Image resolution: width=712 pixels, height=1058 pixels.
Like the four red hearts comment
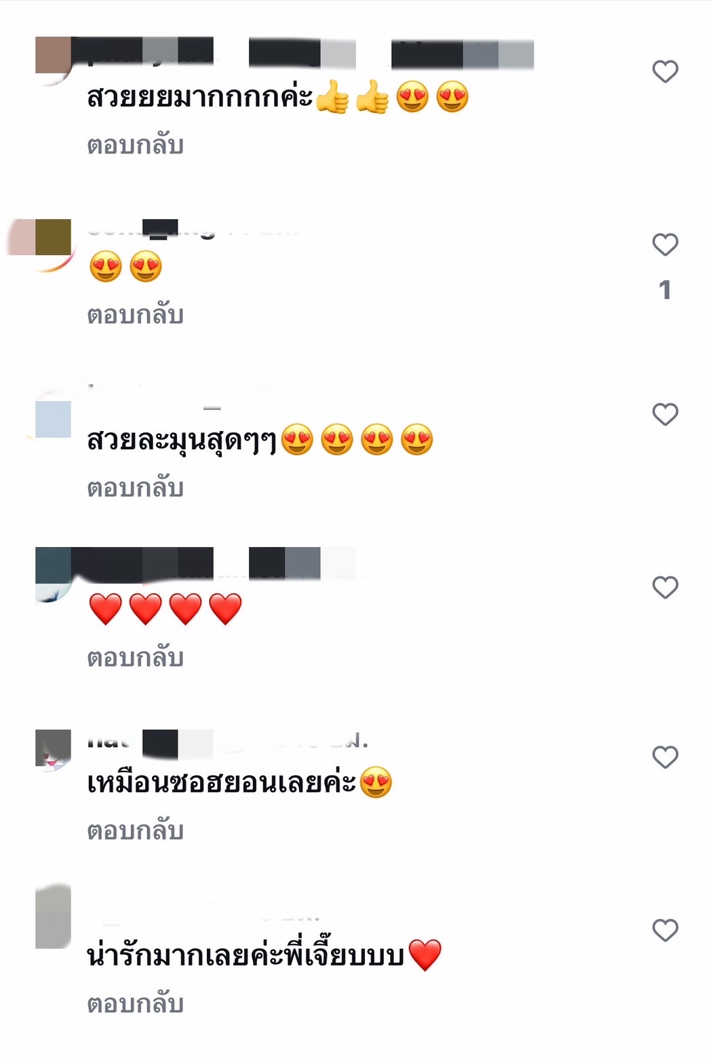pos(665,587)
